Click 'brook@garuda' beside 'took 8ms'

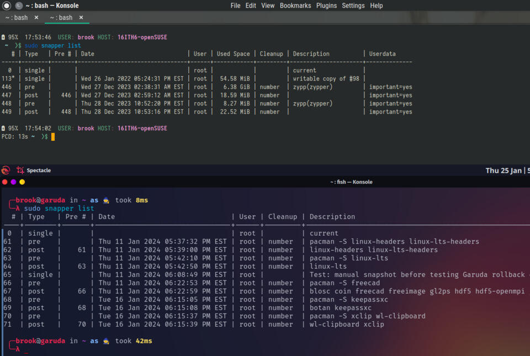pyautogui.click(x=40, y=200)
